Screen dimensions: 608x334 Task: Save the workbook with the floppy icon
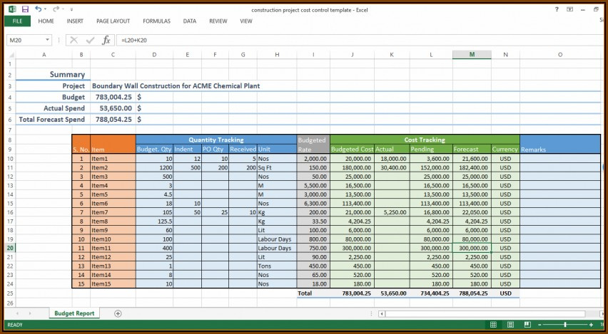(x=25, y=9)
